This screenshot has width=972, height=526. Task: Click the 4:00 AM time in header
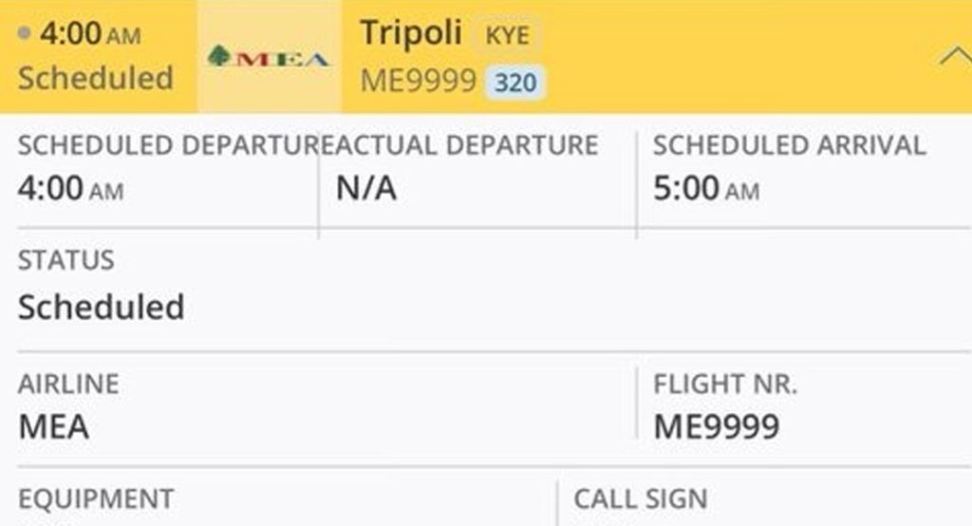pyautogui.click(x=89, y=35)
